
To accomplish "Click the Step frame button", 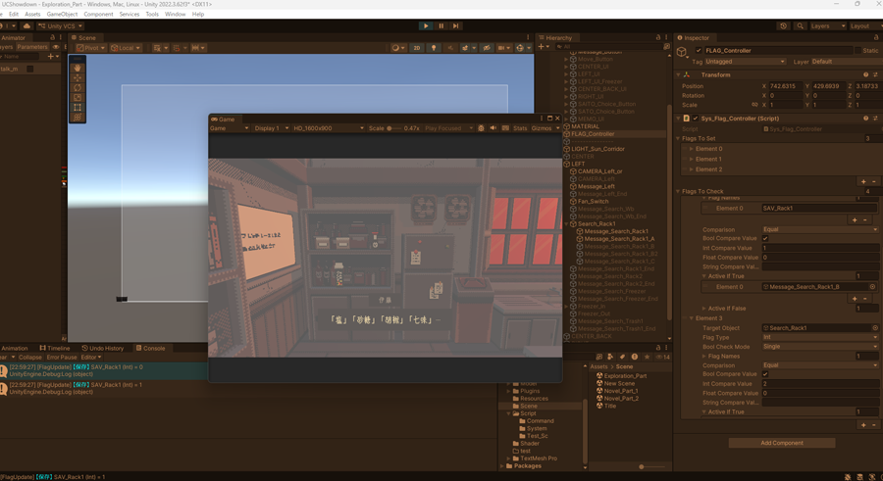I will tap(455, 26).
